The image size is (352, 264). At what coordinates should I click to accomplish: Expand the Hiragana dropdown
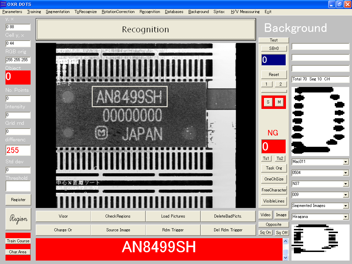pos(346,217)
